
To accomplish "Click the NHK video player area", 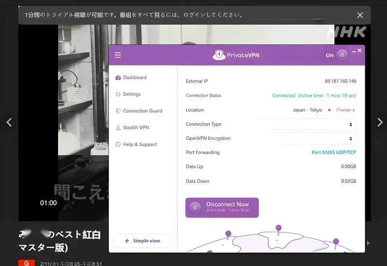I will (63, 123).
